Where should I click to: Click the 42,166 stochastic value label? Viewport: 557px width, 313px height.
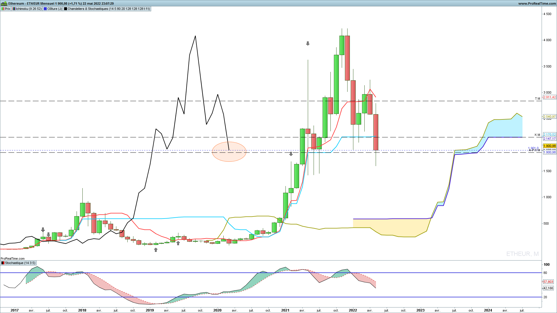pyautogui.click(x=548, y=288)
